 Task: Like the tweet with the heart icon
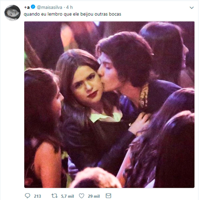click(x=81, y=196)
